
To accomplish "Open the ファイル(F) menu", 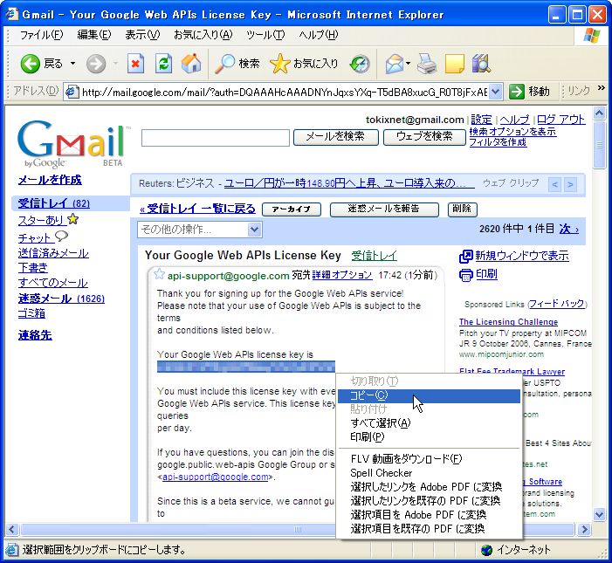I will click(x=41, y=35).
